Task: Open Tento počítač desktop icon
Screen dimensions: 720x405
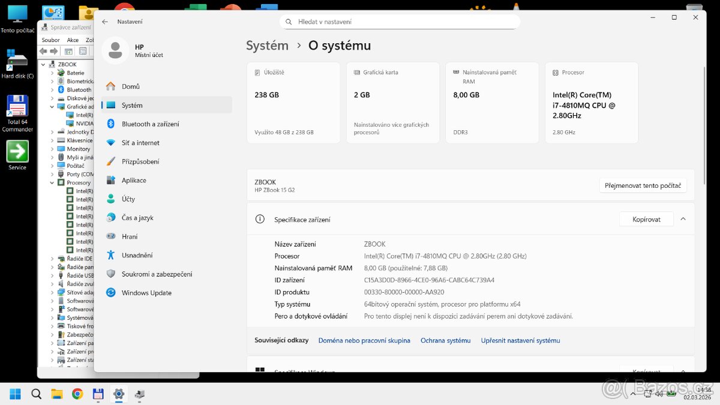Action: click(x=17, y=19)
